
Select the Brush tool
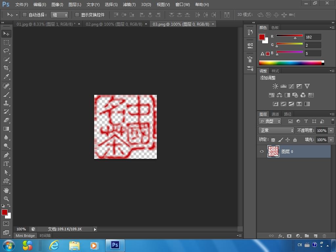coord(6,94)
